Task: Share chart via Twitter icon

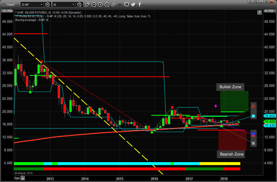Action: point(133,5)
